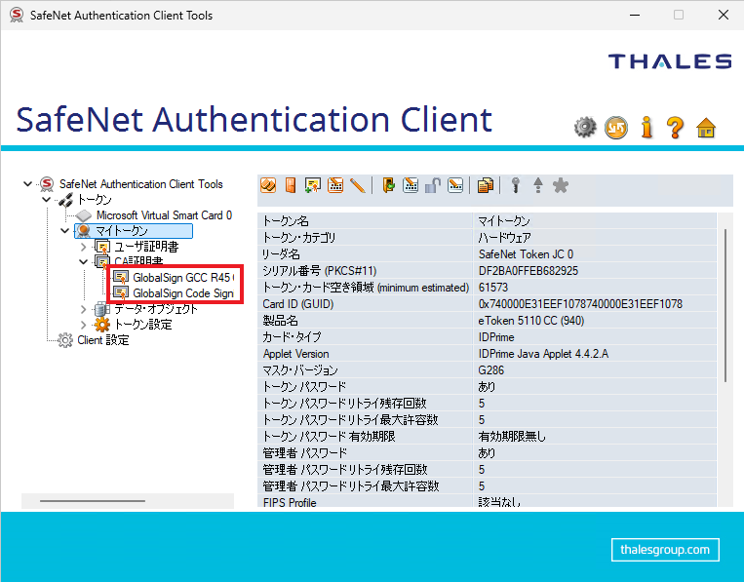Open the About info icon
Viewport: 744px width, 582px height.
pos(645,127)
